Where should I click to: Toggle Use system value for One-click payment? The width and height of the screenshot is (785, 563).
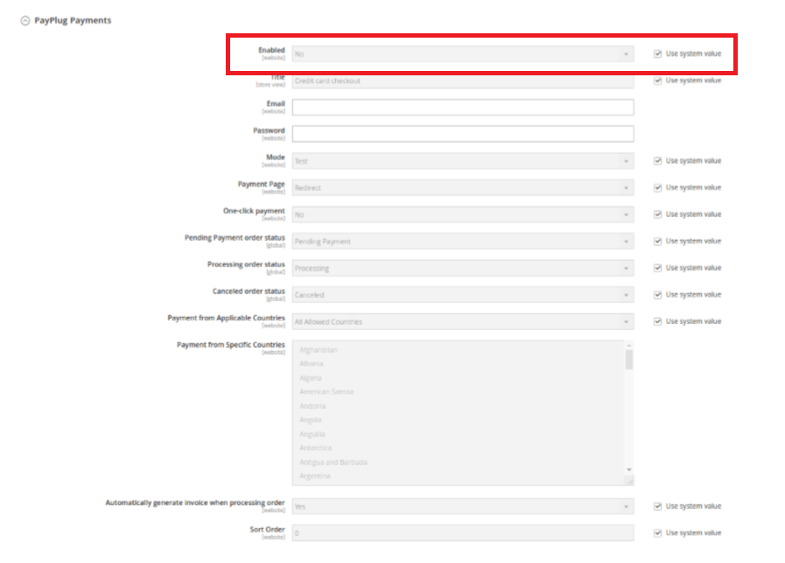(x=658, y=215)
